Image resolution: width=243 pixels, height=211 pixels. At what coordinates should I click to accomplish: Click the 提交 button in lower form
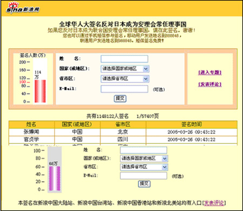pyautogui.click(x=144, y=184)
